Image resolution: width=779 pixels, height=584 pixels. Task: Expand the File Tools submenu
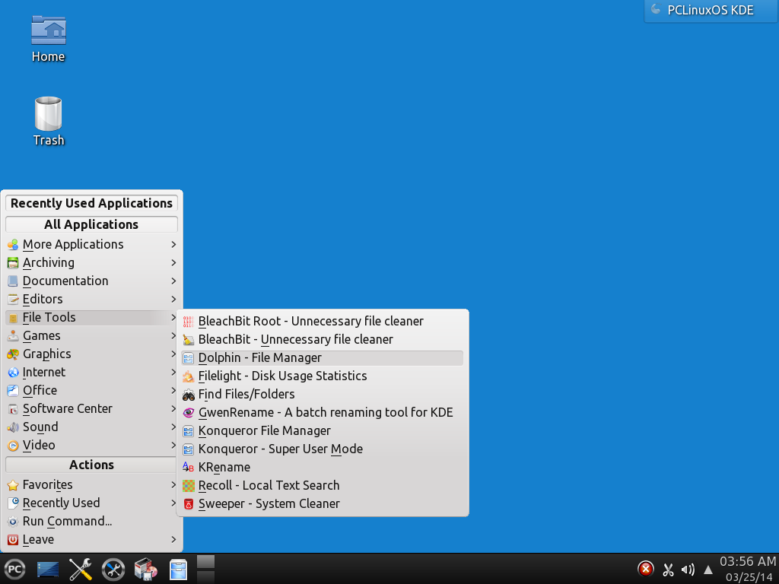tap(92, 317)
